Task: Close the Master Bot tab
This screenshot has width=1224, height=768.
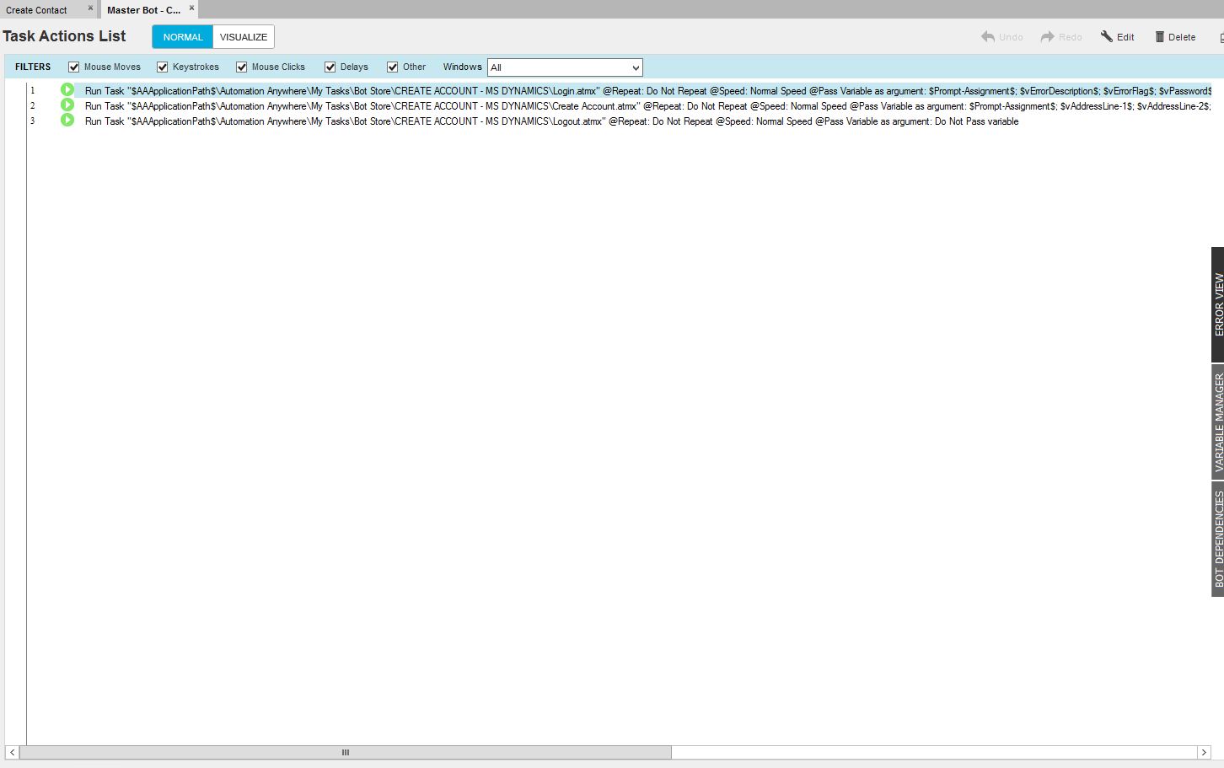Action: [x=191, y=8]
